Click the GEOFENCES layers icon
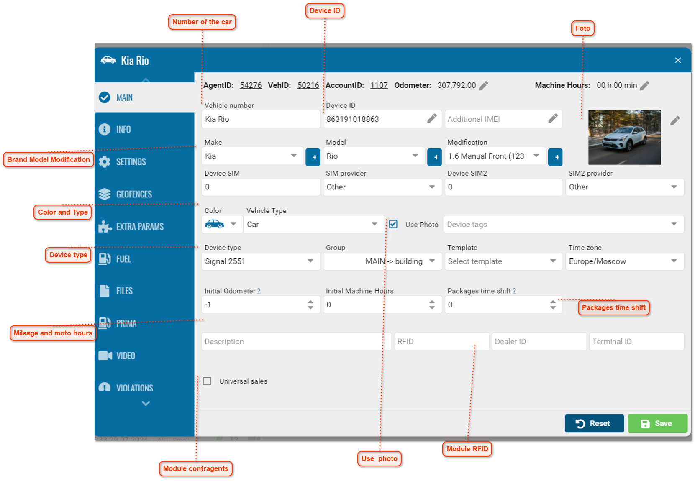The image size is (695, 481). [x=105, y=194]
